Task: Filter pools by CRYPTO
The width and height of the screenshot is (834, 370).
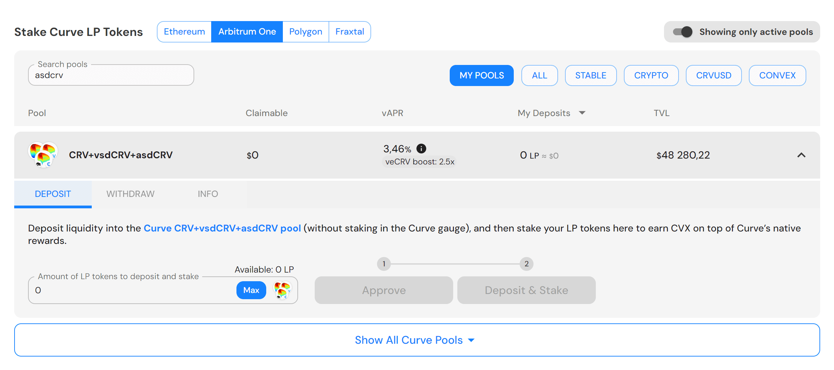Action: pyautogui.click(x=651, y=75)
